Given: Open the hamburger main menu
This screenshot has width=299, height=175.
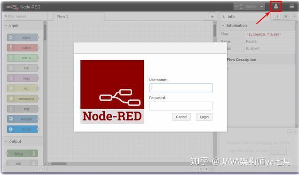Looking at the screenshot, I should (292, 7).
